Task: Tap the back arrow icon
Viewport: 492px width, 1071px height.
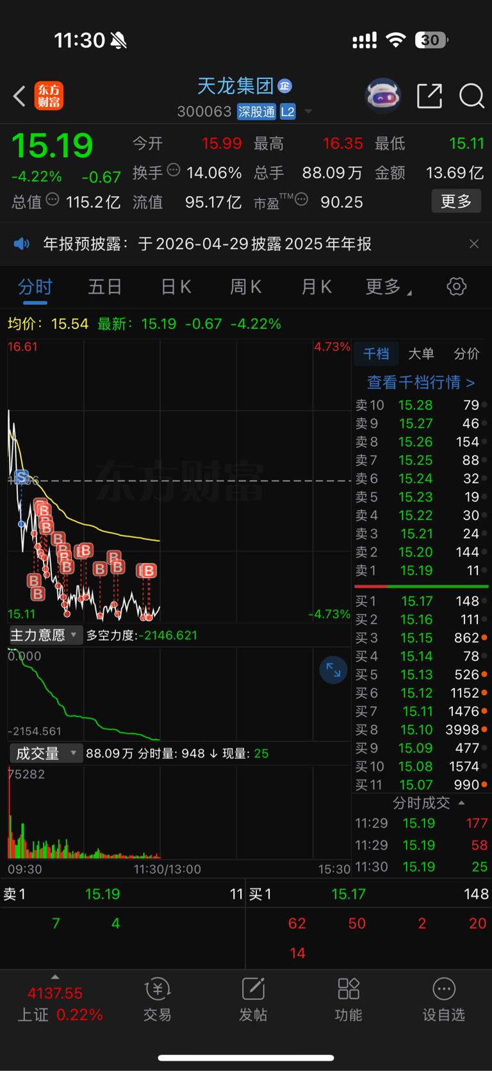Action: pos(19,96)
